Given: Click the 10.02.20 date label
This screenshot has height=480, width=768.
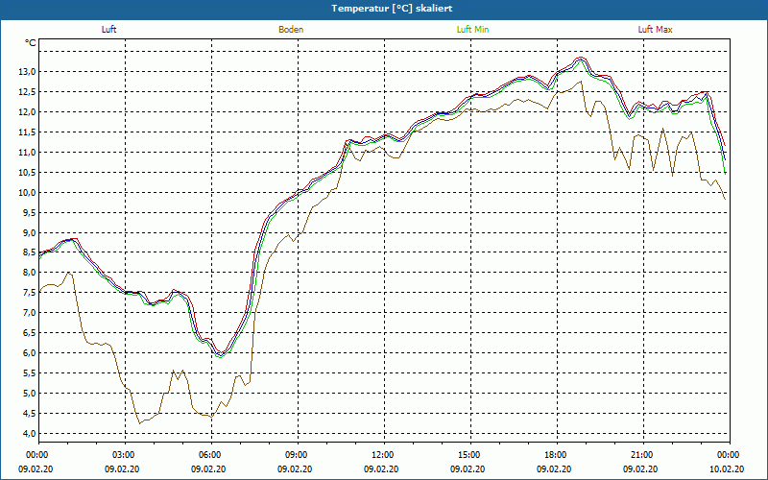Looking at the screenshot, I should click(x=727, y=469).
